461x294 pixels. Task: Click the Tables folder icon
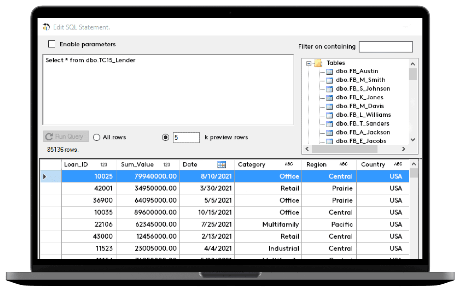click(318, 63)
